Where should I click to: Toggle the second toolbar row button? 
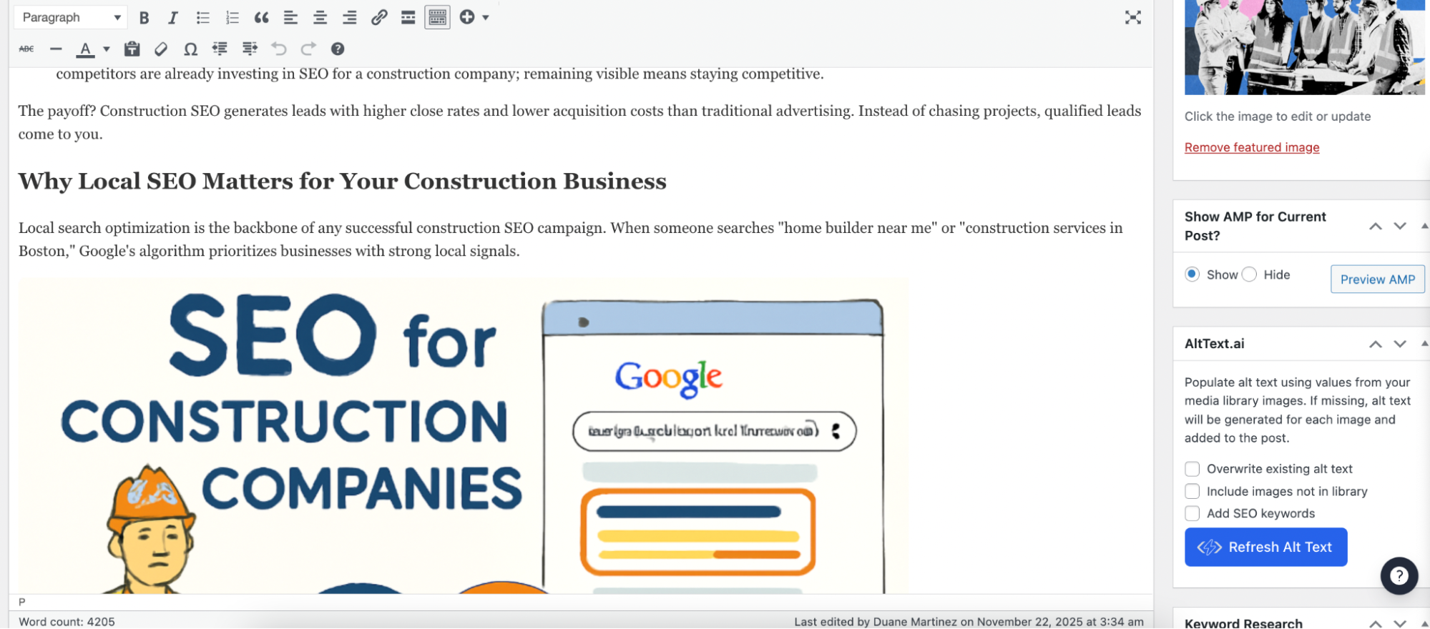point(437,17)
